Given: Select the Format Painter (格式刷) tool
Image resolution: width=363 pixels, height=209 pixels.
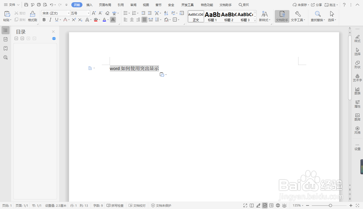Looking at the screenshot, I should (x=32, y=16).
